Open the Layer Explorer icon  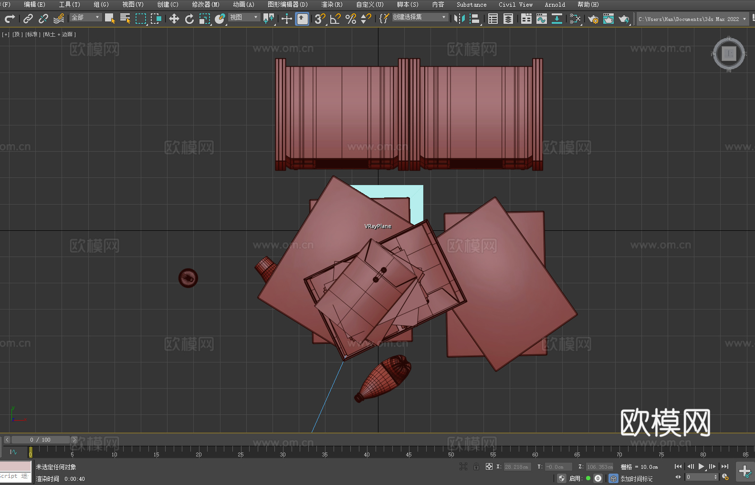coord(508,19)
